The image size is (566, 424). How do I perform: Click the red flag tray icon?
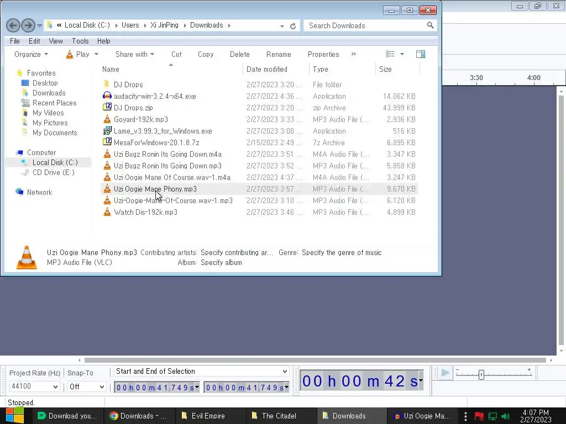[x=479, y=416]
